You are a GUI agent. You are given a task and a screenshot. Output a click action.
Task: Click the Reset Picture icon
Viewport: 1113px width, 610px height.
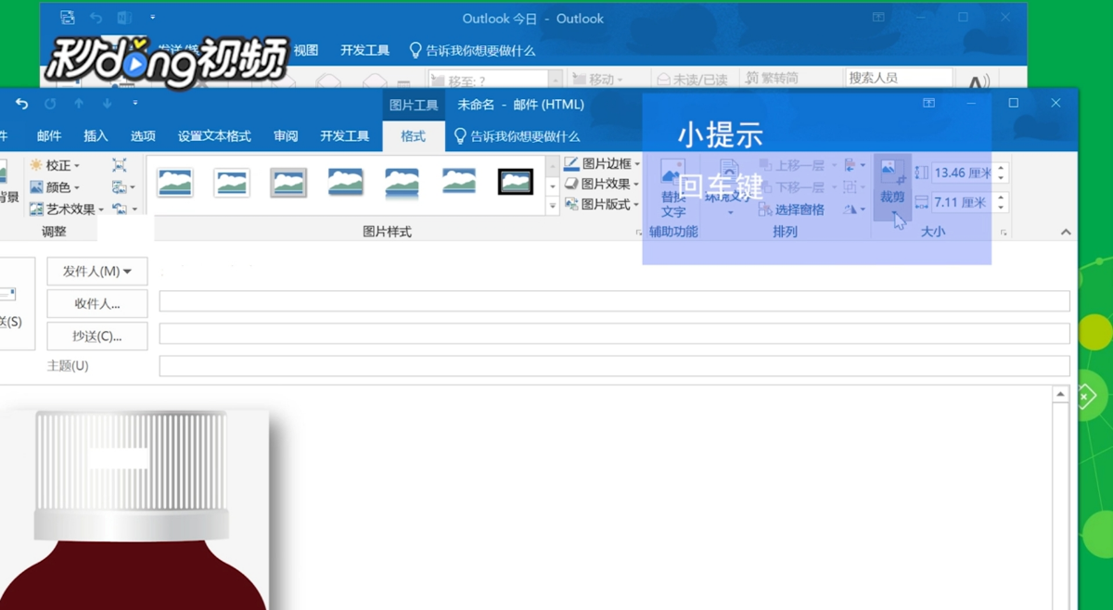click(122, 210)
